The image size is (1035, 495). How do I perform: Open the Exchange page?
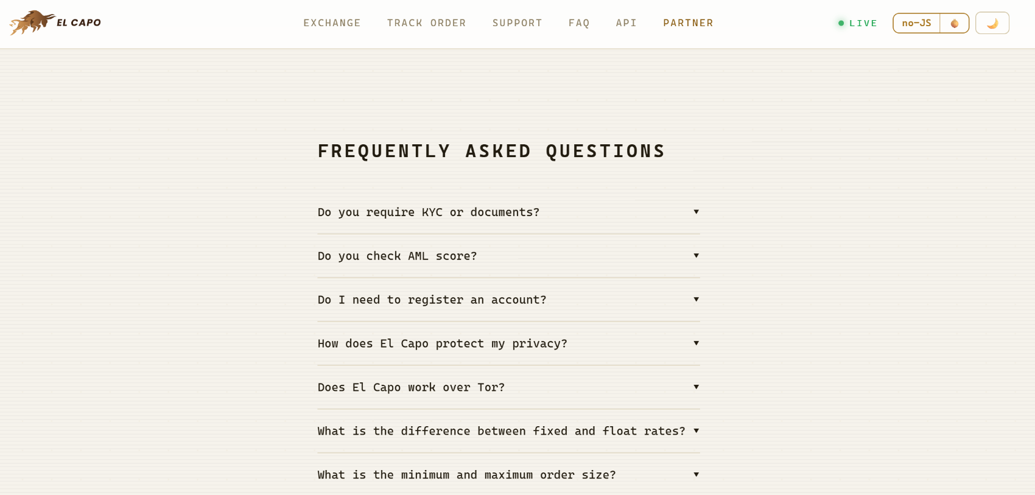pyautogui.click(x=332, y=23)
